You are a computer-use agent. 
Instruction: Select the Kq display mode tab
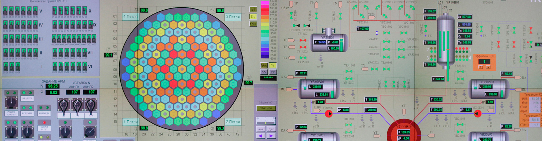[x=253, y=17]
